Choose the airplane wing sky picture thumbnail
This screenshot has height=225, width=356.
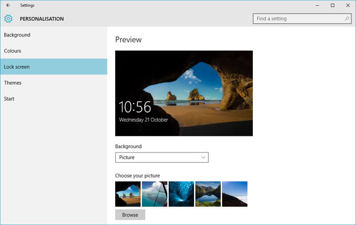point(154,194)
